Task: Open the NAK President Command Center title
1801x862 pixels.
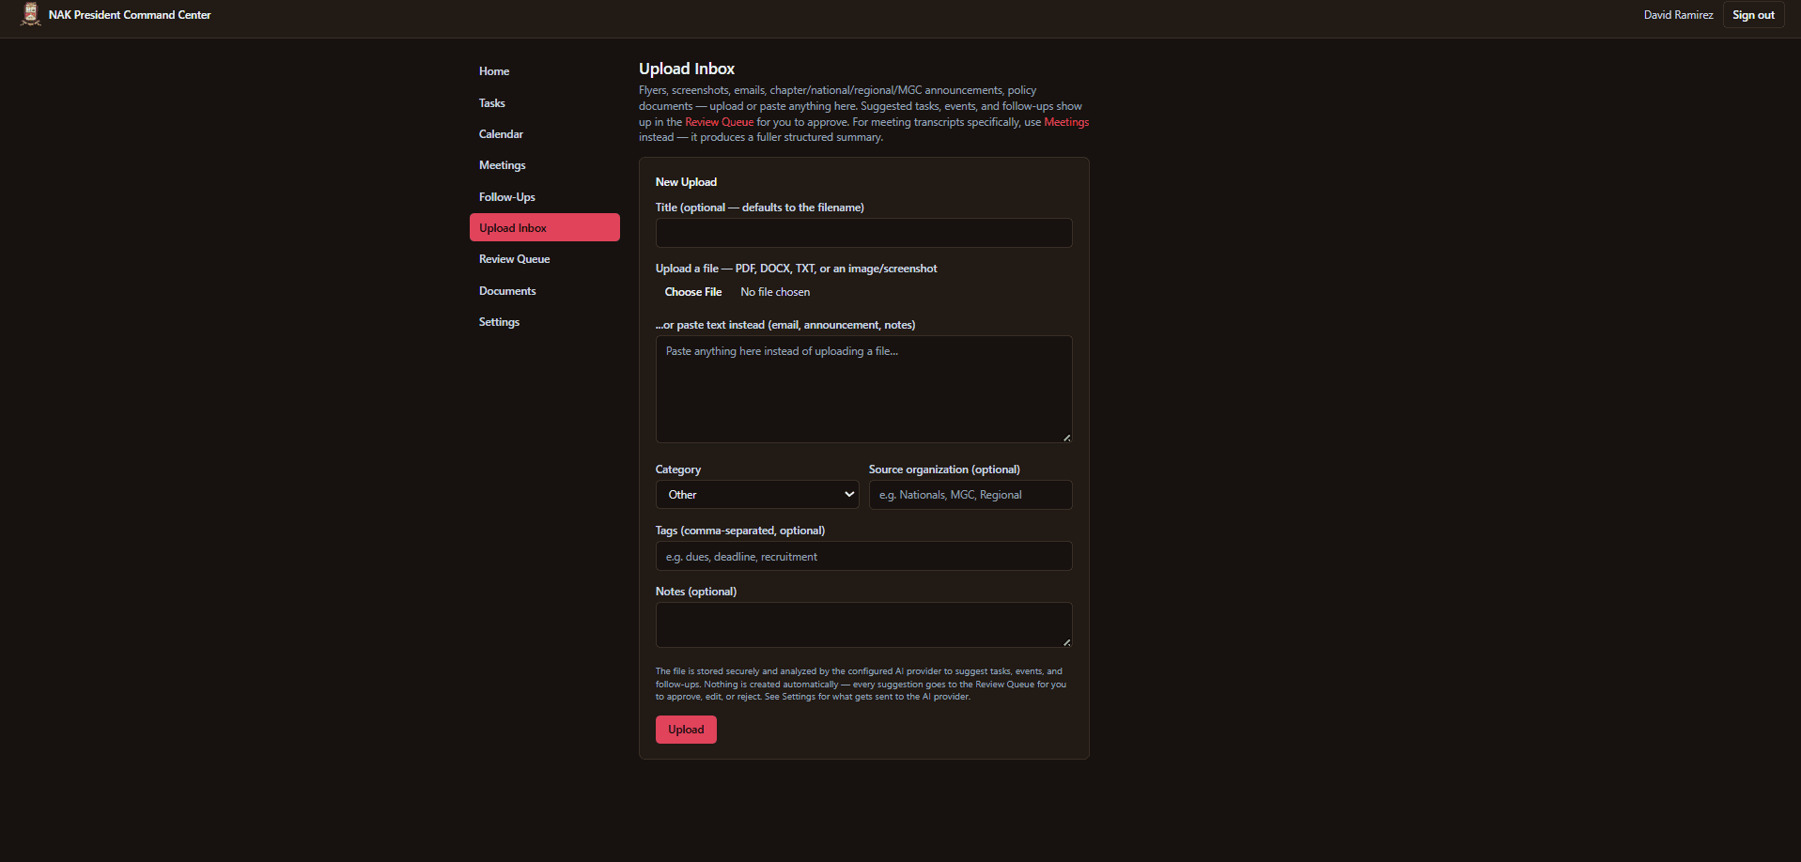Action: point(130,15)
